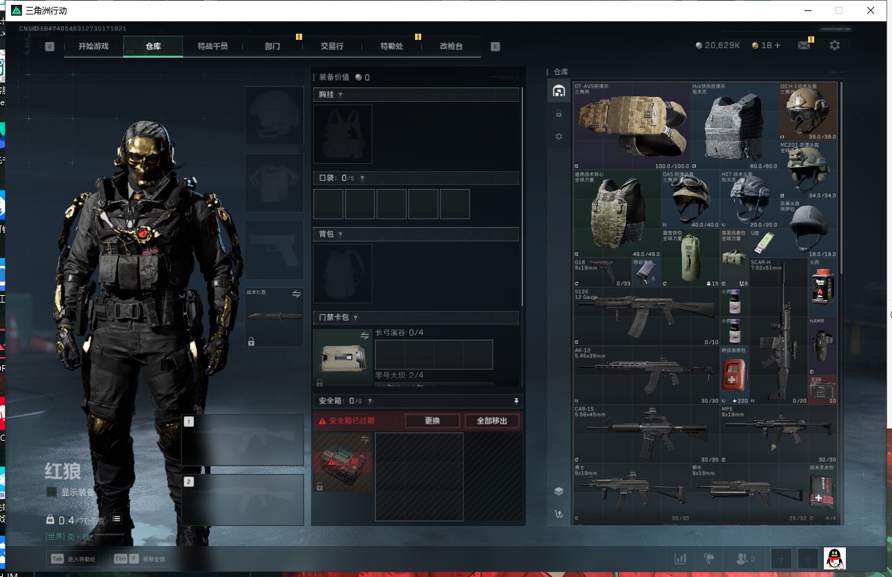Viewport: 892px width, 577px height.
Task: Open the help icon next to 门禁卡包
Action: (x=355, y=318)
